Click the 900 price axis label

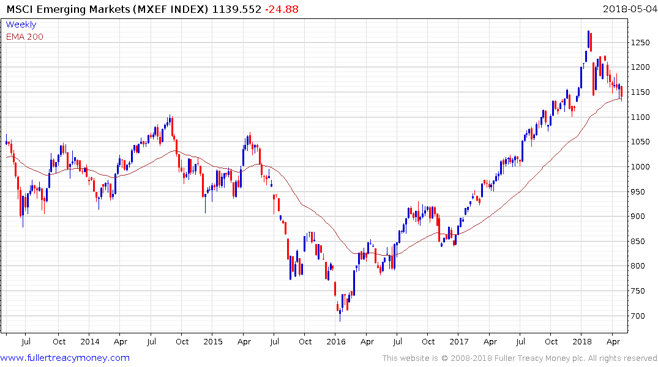click(x=638, y=217)
